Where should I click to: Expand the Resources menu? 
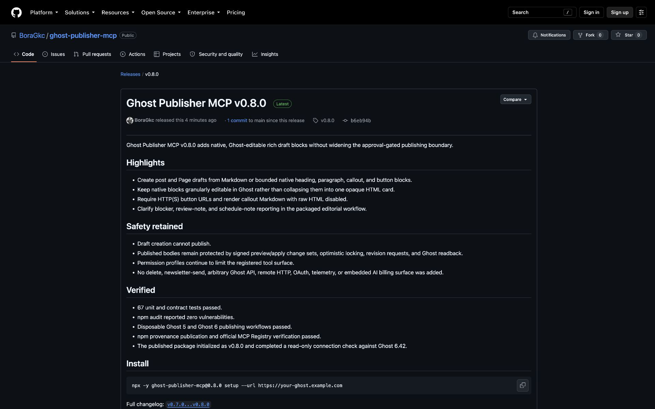(x=118, y=12)
